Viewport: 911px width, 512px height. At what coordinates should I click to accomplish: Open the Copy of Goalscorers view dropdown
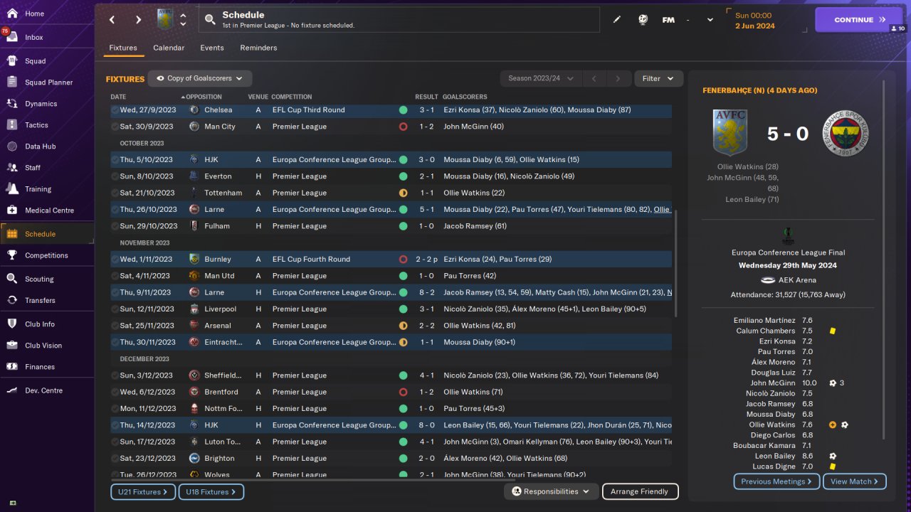200,79
